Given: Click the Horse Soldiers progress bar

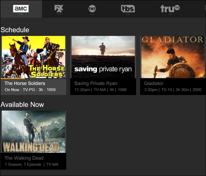Looking at the screenshot, I should 33,78.
